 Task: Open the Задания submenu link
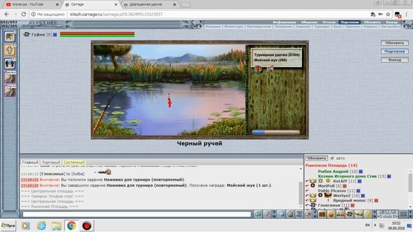tap(303, 26)
